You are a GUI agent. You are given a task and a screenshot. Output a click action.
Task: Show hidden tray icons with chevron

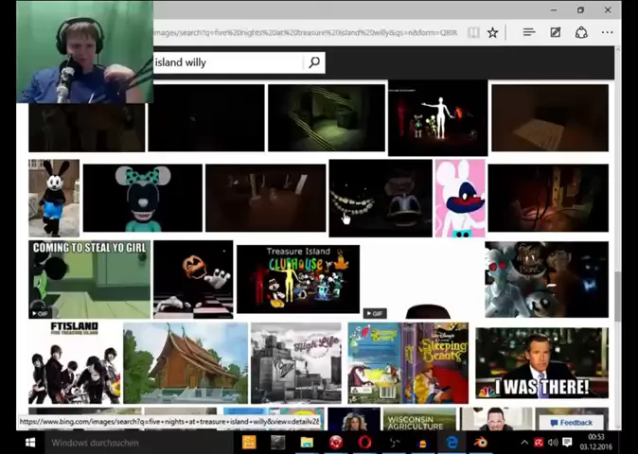coord(524,443)
